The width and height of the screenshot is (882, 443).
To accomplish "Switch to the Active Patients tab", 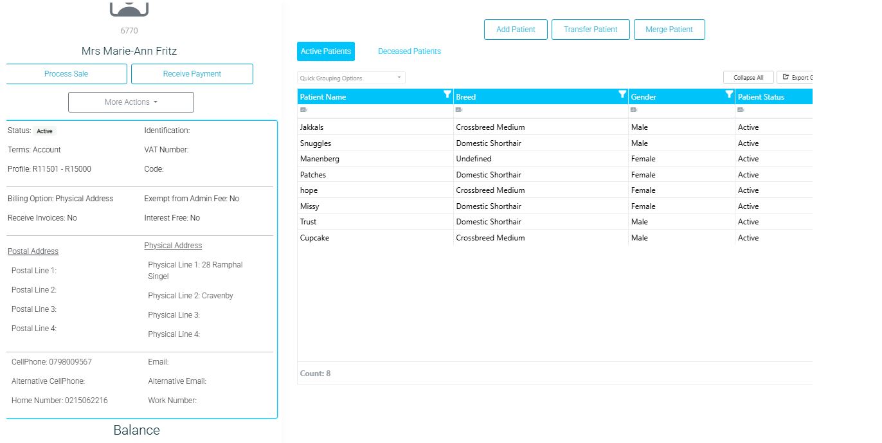I will click(326, 51).
